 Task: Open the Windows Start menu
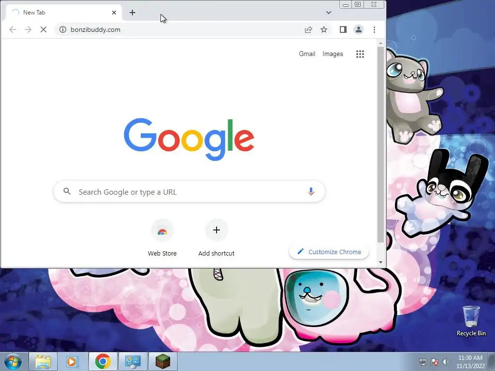13,361
